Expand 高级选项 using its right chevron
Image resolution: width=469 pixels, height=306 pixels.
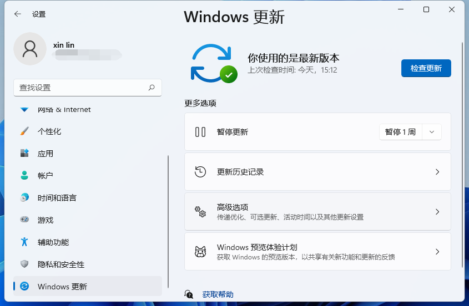click(x=437, y=212)
